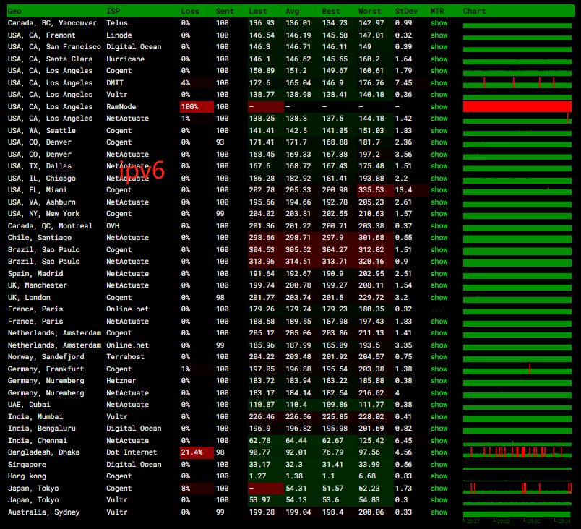Click sent value 93 for Denver Cogent

[220, 142]
